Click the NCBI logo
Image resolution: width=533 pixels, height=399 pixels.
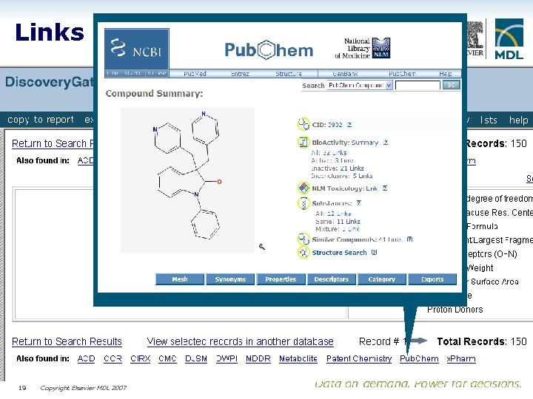point(137,50)
